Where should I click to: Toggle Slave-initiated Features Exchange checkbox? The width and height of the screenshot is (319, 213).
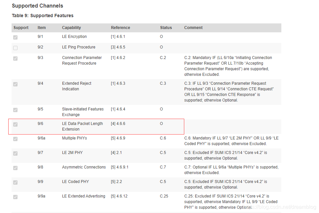click(15, 110)
